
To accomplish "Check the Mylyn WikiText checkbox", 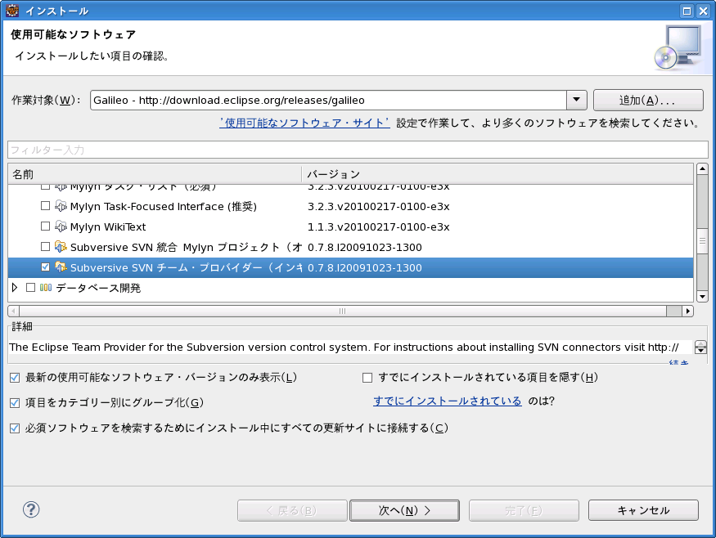I will click(x=45, y=226).
